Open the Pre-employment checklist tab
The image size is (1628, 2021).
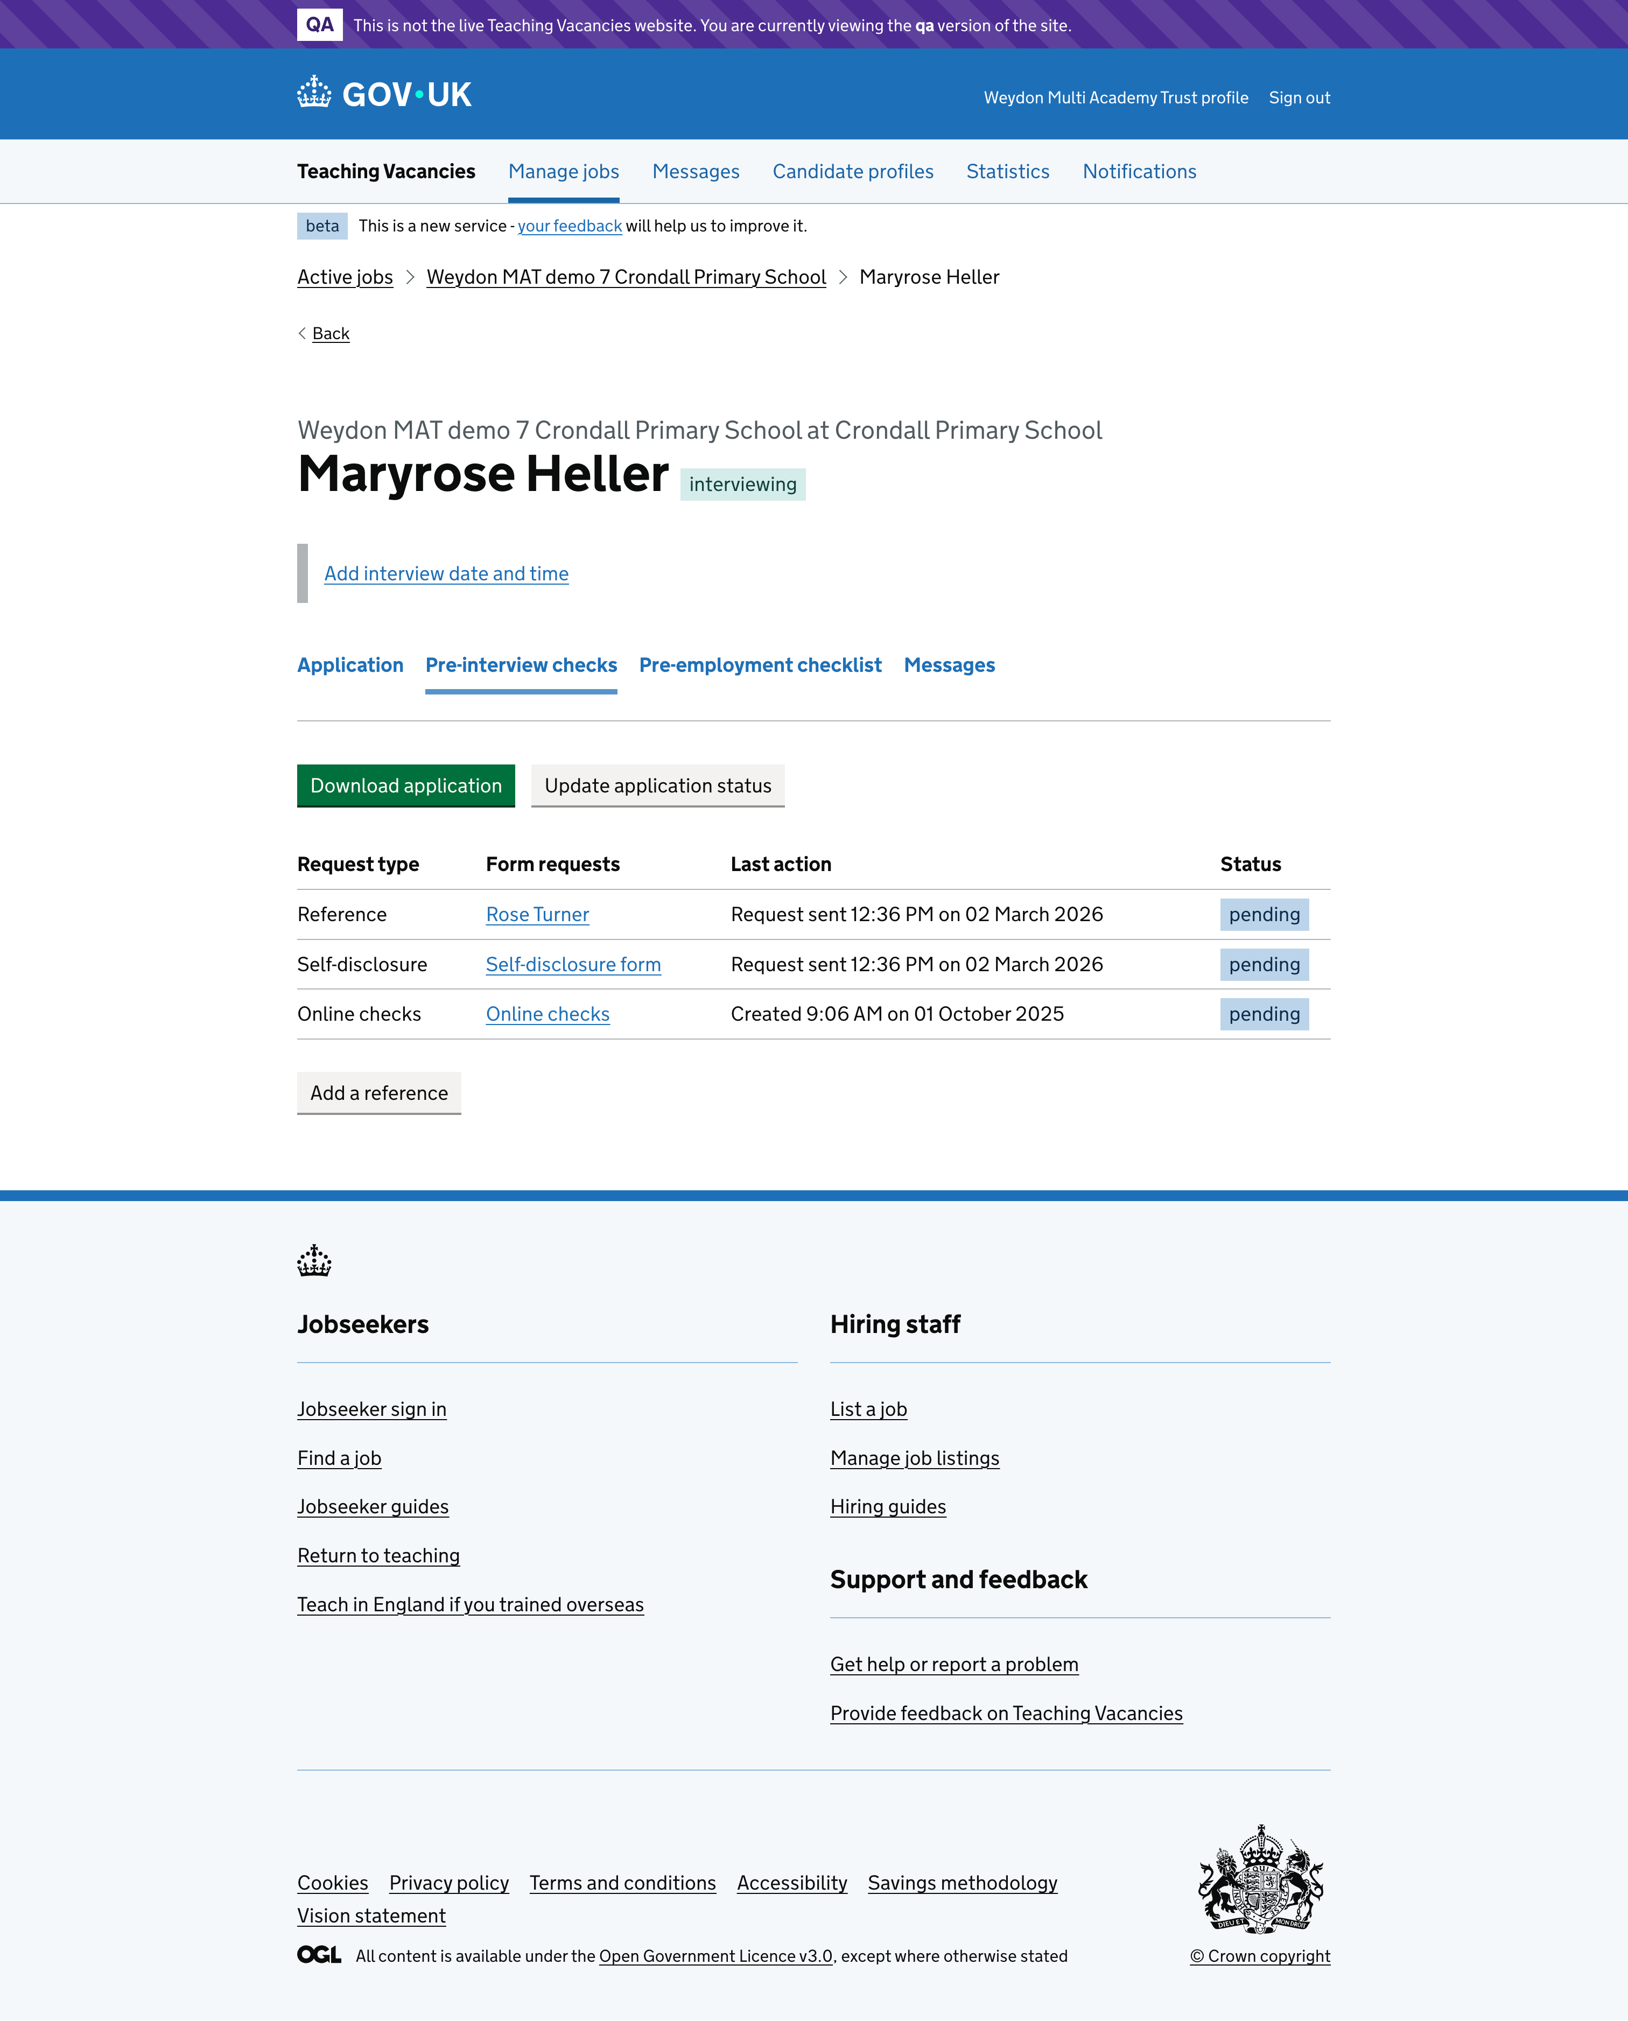point(760,665)
